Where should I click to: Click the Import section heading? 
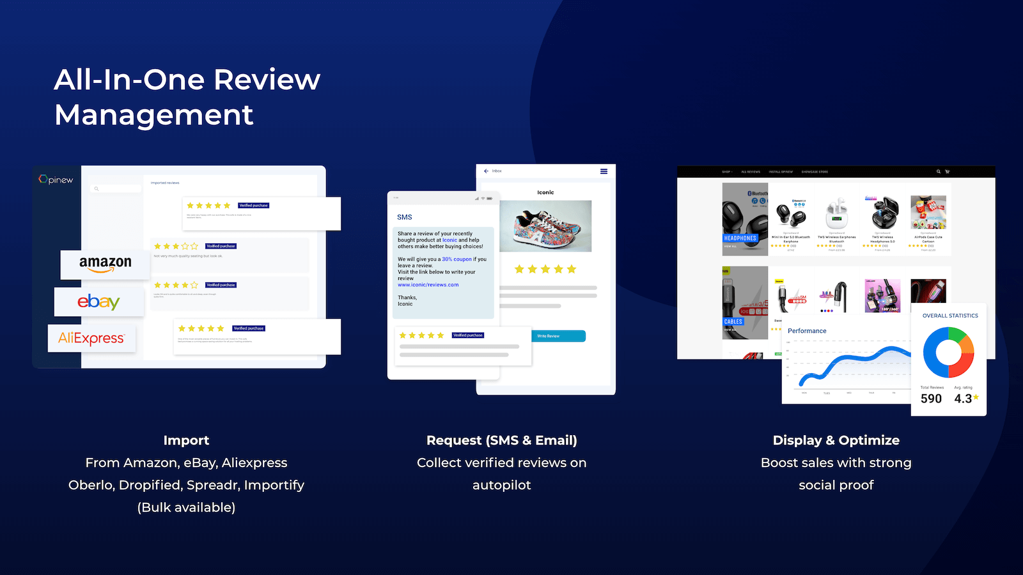(x=186, y=440)
